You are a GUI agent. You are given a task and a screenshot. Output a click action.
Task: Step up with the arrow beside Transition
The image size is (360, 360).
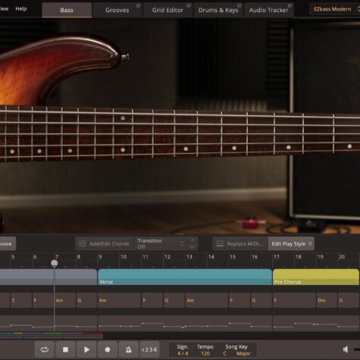pos(193,240)
